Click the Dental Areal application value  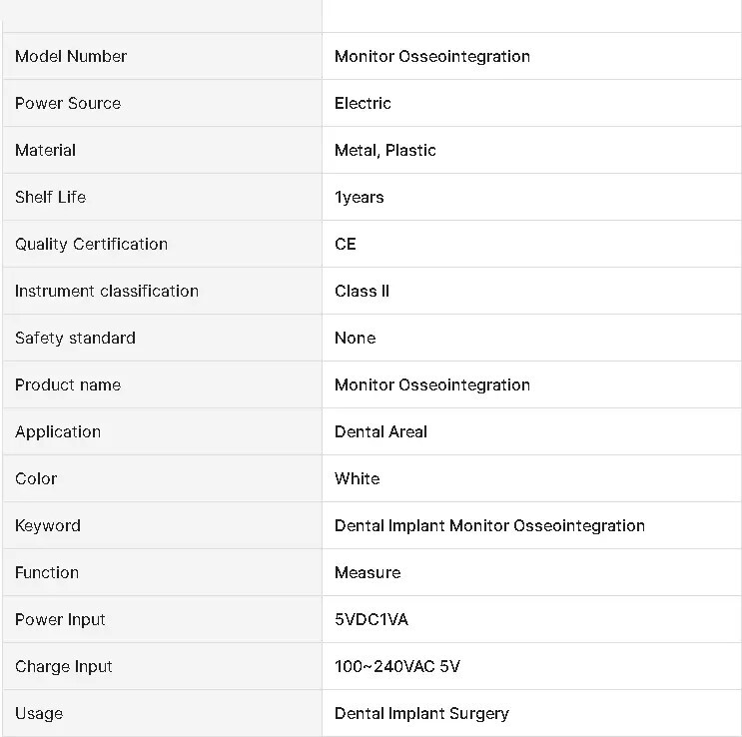[380, 431]
